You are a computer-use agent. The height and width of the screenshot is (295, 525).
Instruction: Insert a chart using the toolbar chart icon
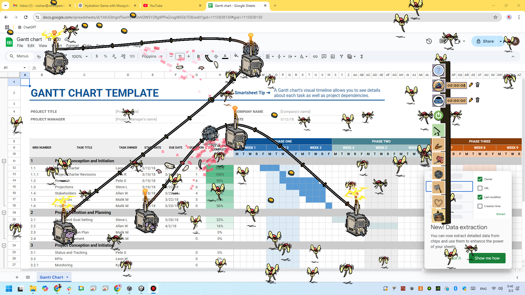click(333, 56)
